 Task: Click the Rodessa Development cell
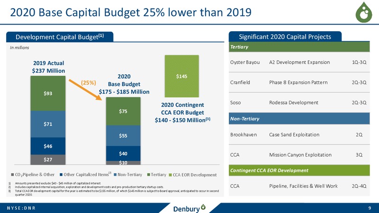tap(294, 103)
